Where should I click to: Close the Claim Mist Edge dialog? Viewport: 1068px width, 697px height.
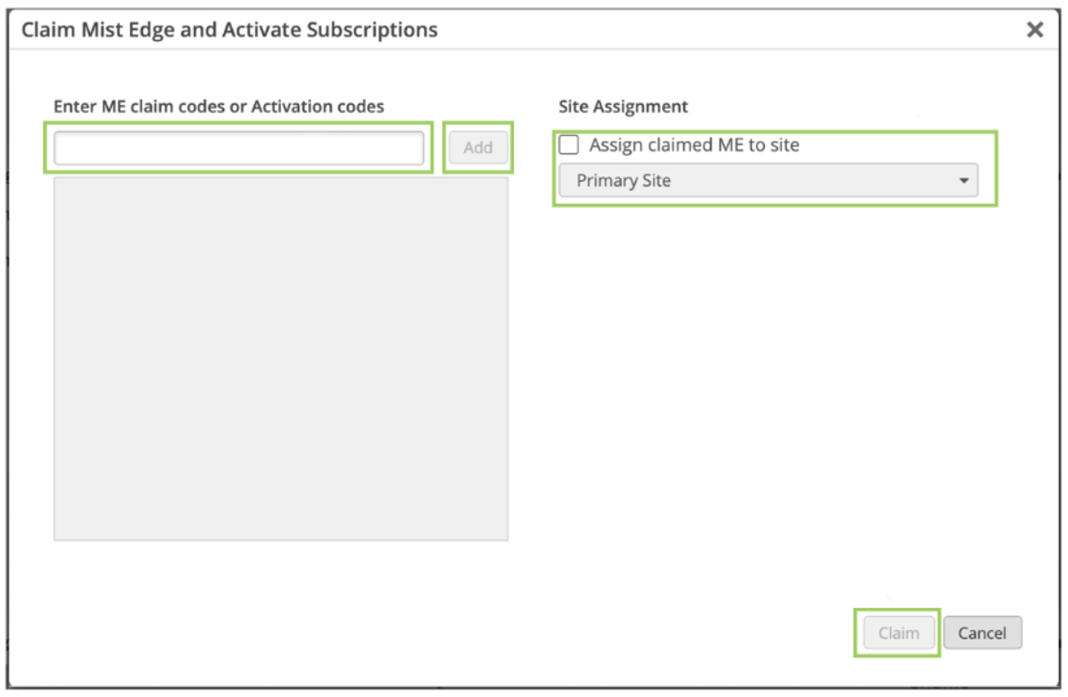1034,30
